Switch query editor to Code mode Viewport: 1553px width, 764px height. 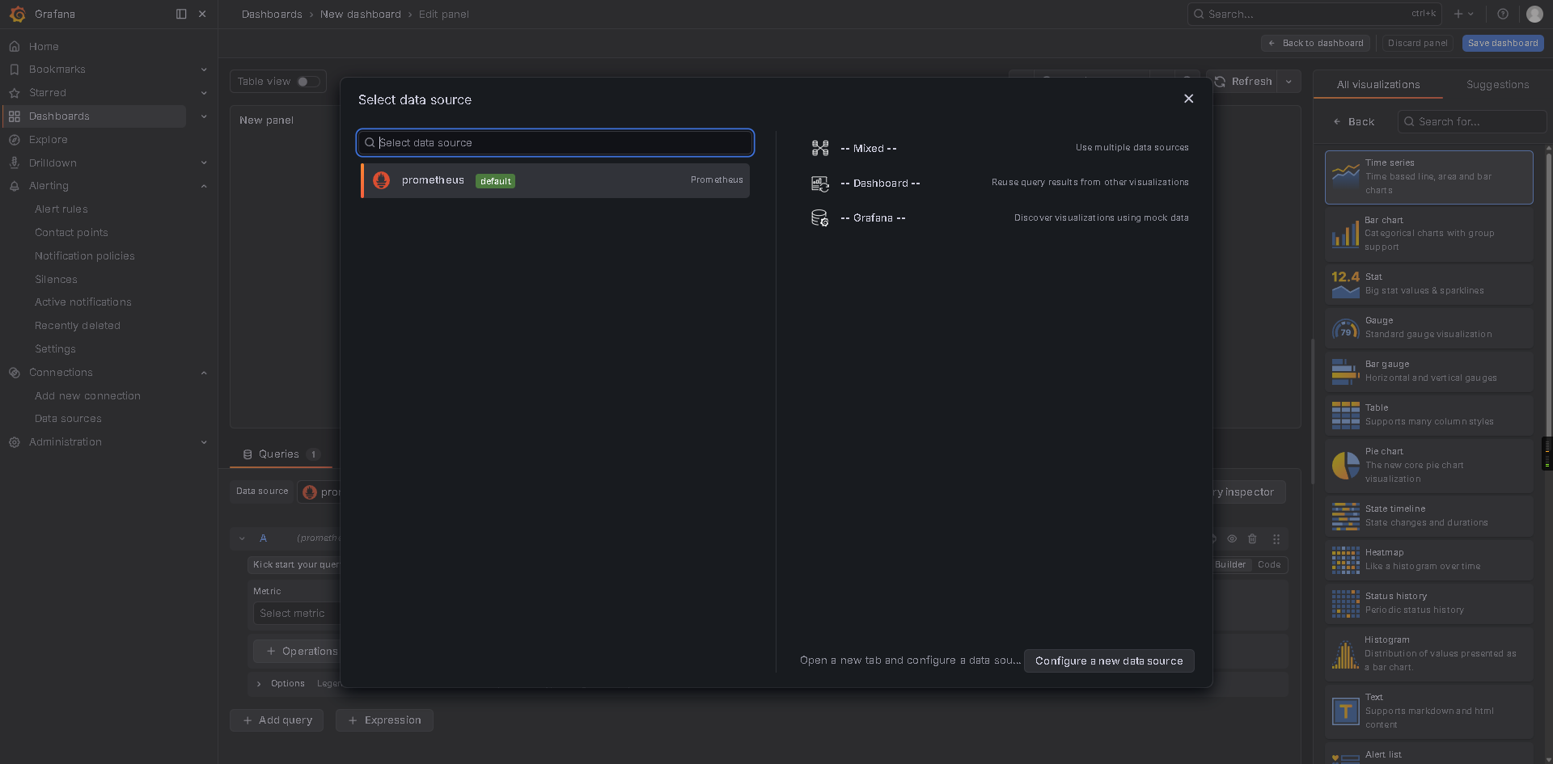pos(1268,565)
